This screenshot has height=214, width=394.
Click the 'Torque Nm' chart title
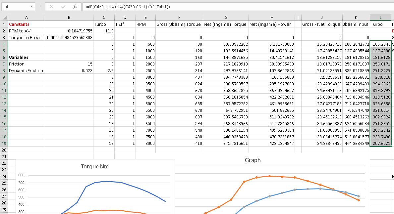point(95,167)
